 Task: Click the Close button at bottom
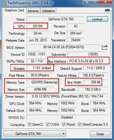point(100,134)
